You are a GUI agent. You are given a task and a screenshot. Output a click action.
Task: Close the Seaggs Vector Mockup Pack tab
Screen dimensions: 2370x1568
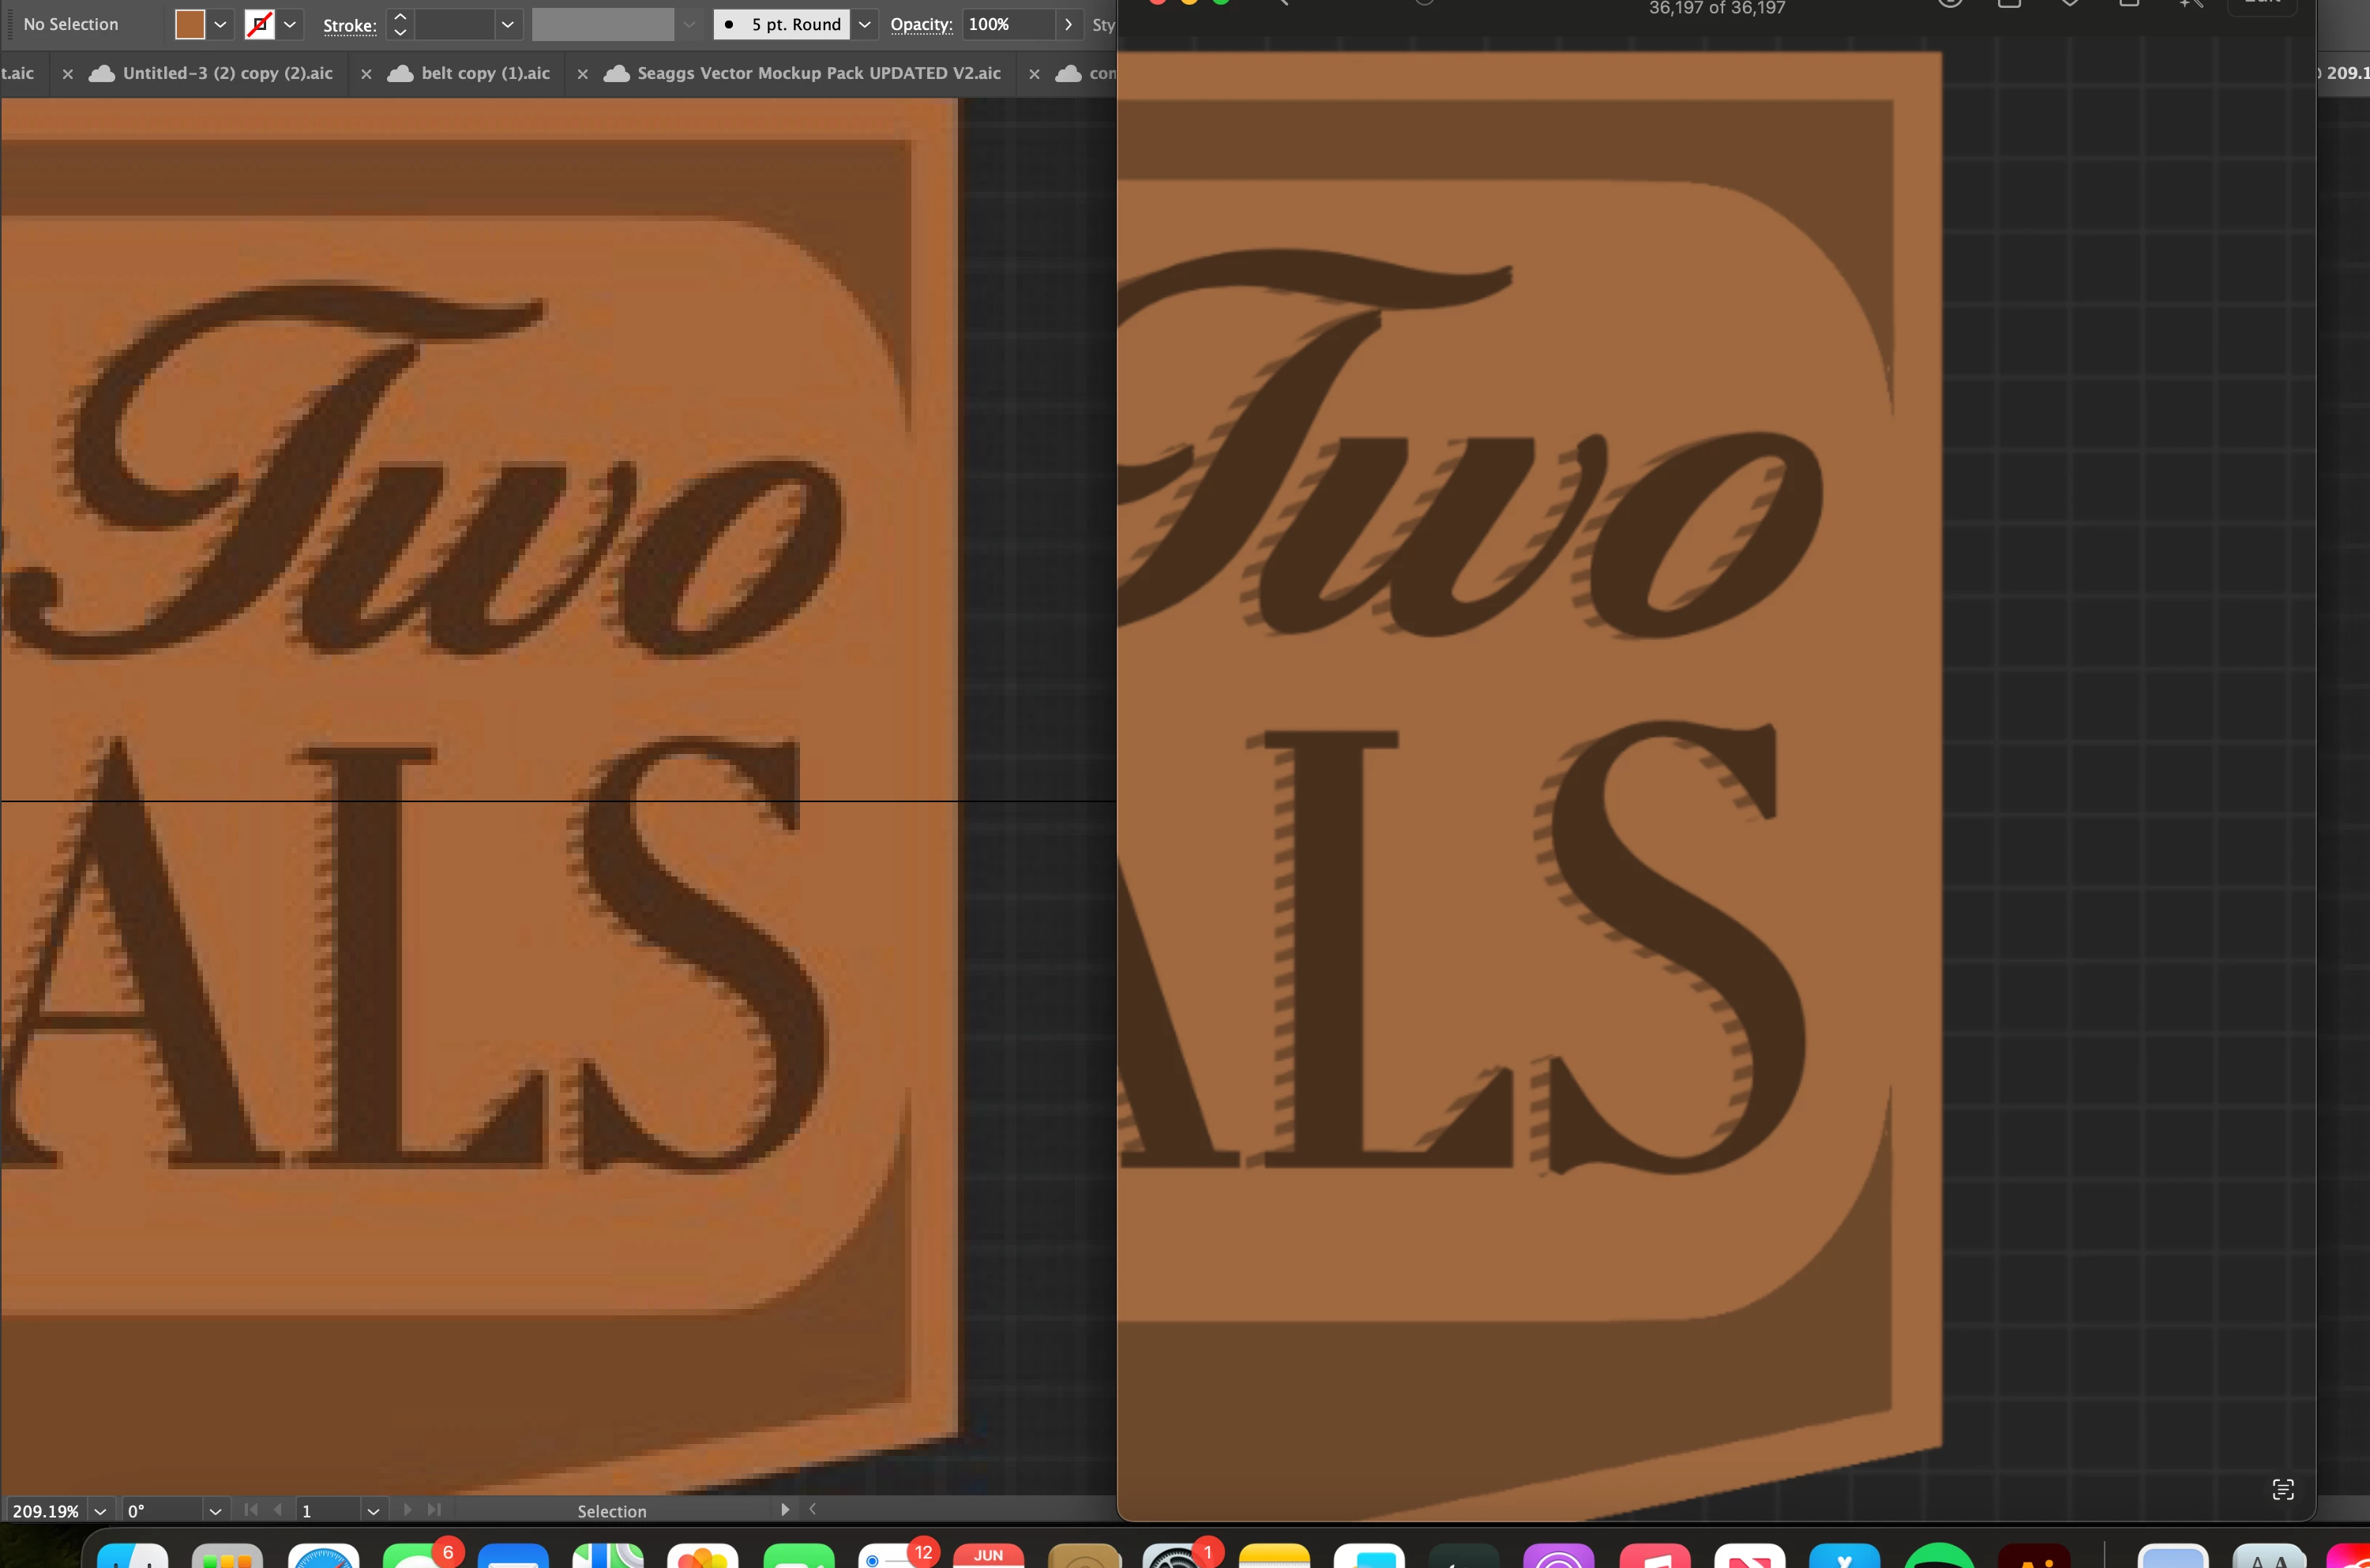pyautogui.click(x=583, y=74)
